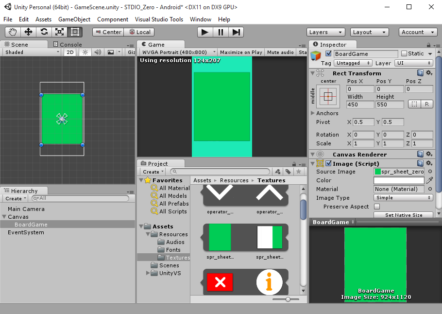The height and width of the screenshot is (314, 442).
Task: Toggle Mute audio in Game view
Action: click(x=280, y=52)
